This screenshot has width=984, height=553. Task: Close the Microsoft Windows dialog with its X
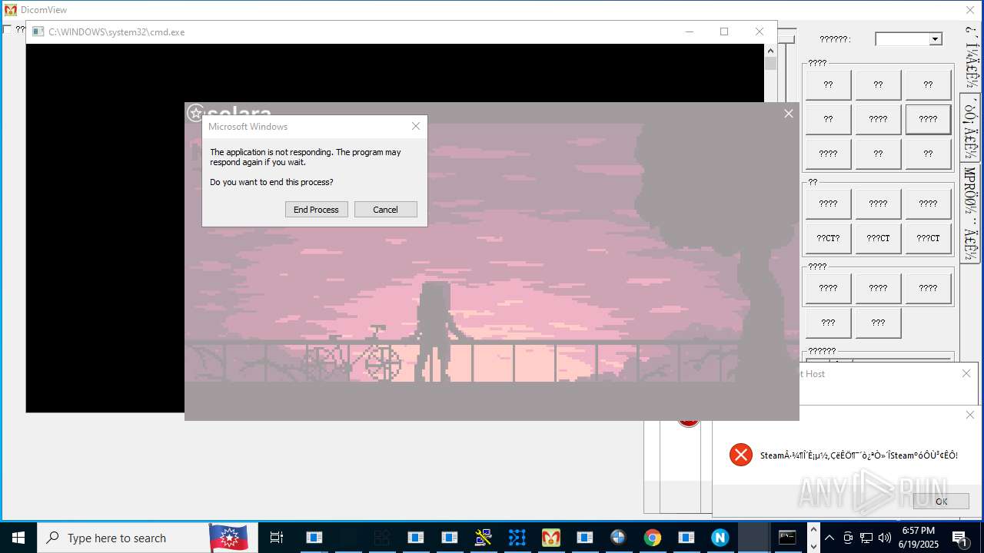tap(416, 126)
